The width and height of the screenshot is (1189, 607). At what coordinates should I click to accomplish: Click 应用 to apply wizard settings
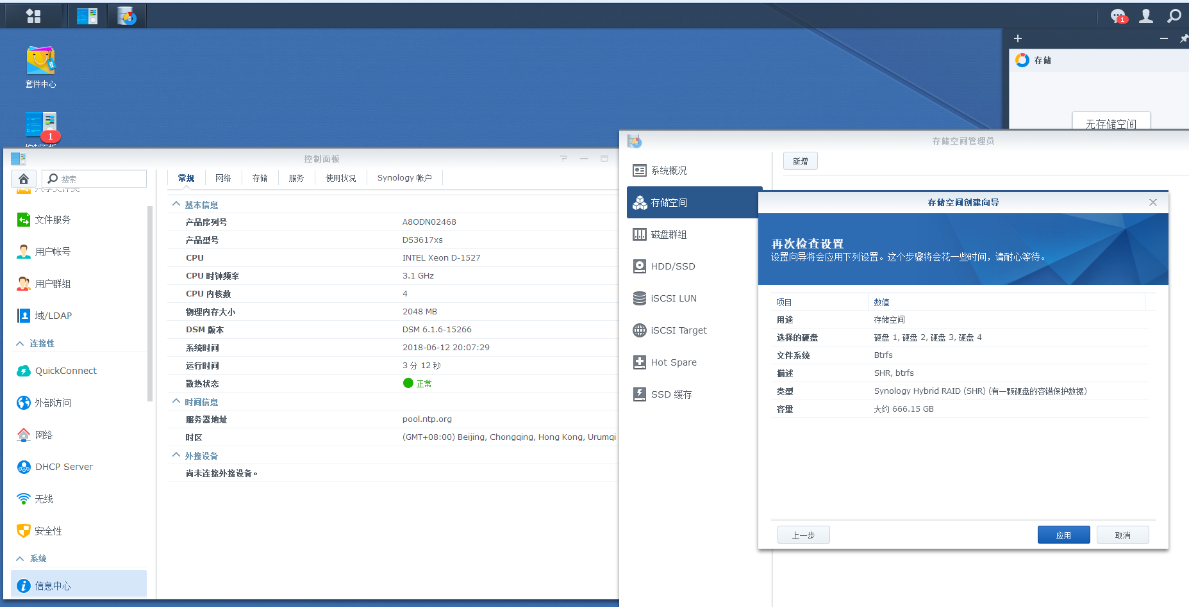tap(1063, 535)
